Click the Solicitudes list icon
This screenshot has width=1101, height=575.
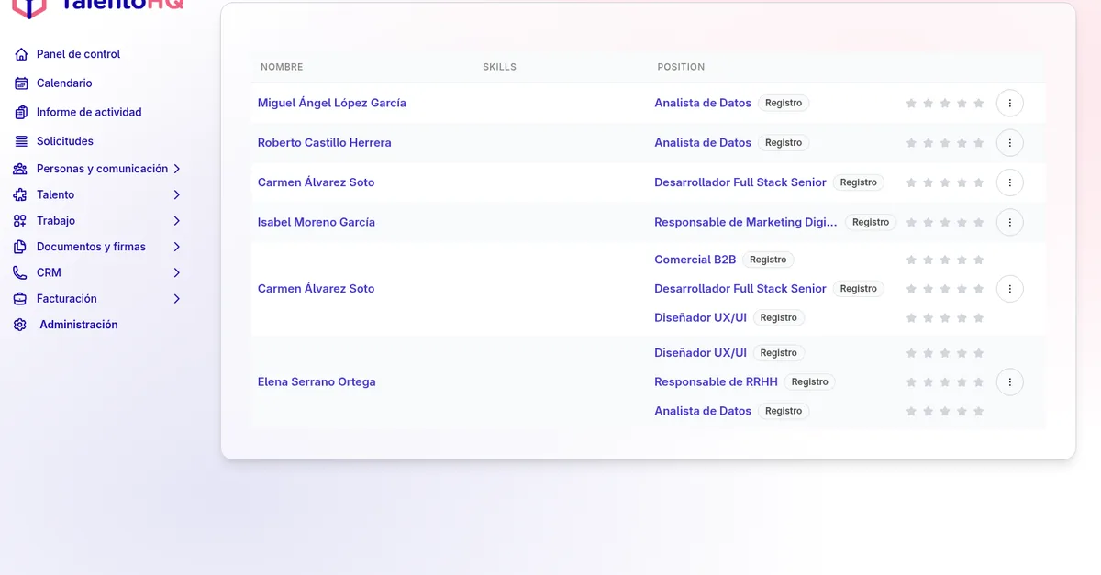21,141
